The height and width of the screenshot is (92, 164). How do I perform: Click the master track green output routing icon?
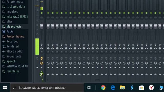[x=42, y=74]
